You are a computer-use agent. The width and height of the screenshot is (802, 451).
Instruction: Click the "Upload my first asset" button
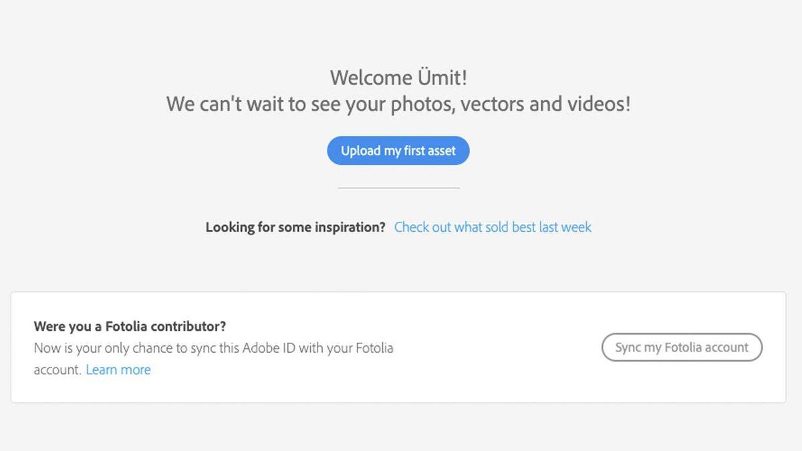[x=398, y=151]
